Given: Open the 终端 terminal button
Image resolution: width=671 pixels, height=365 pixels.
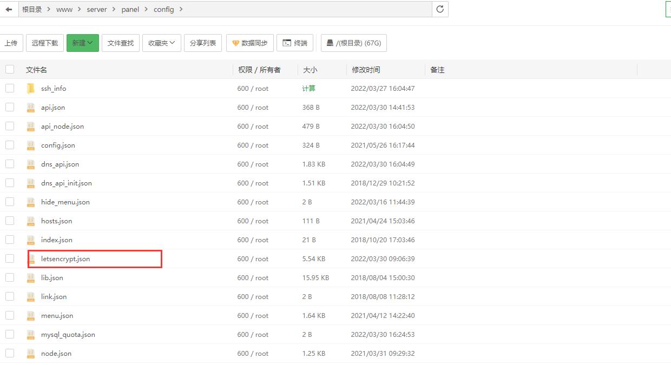Looking at the screenshot, I should tap(294, 43).
